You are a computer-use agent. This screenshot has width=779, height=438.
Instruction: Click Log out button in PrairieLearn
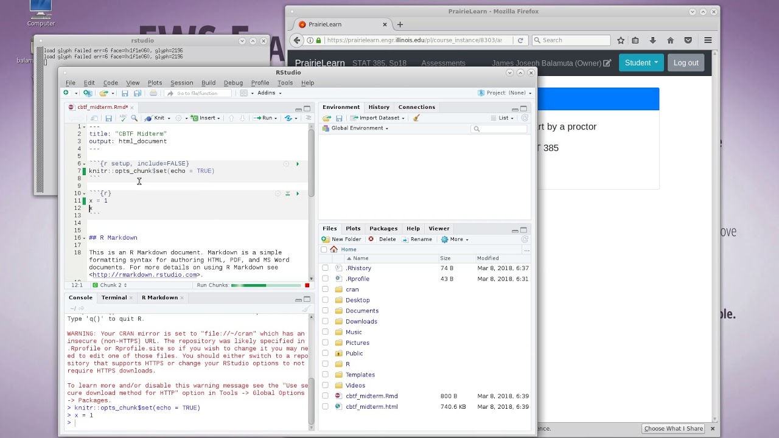coord(686,63)
